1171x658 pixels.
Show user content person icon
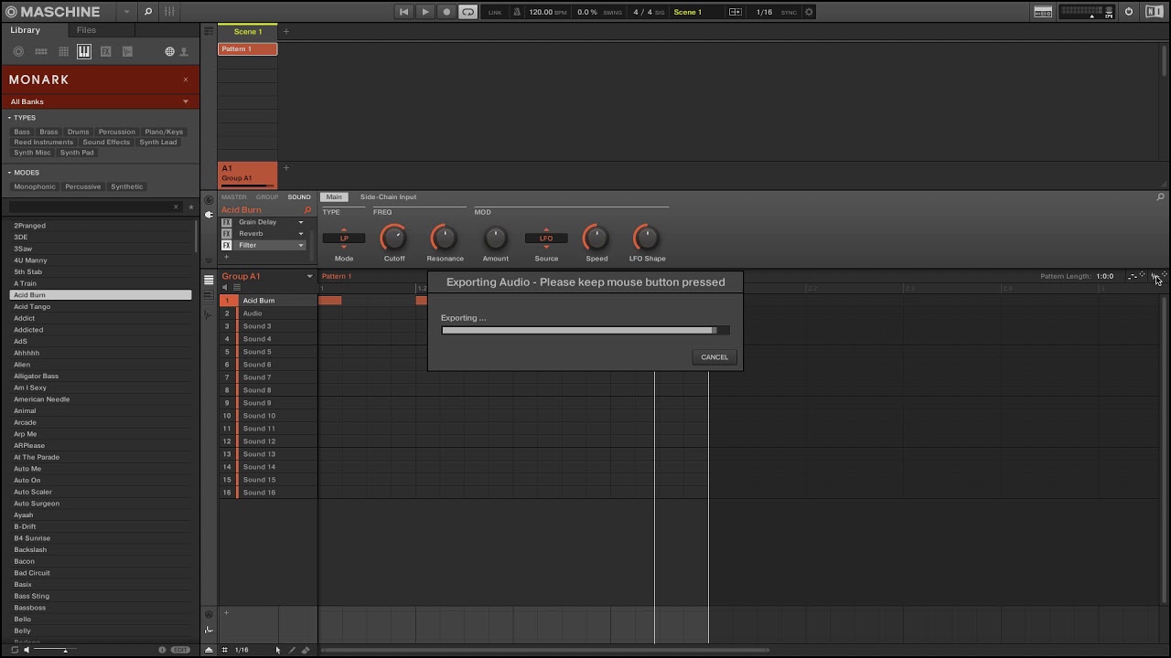[x=184, y=52]
